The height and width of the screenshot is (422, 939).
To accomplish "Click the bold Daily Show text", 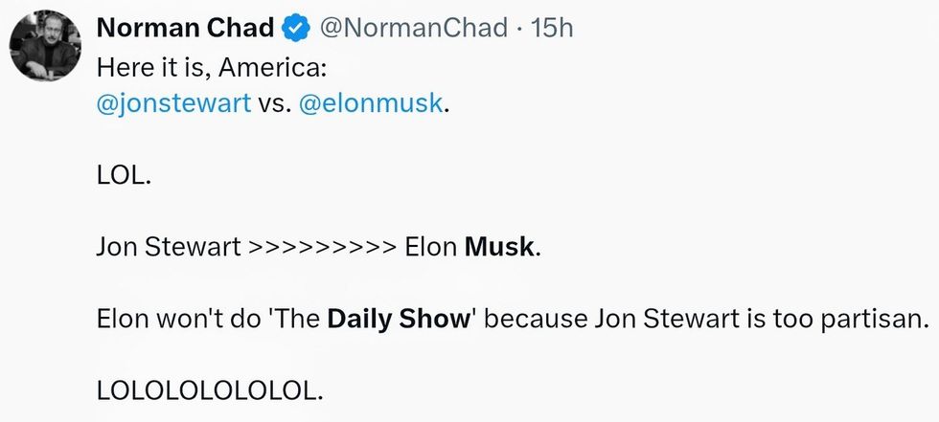I will [399, 320].
